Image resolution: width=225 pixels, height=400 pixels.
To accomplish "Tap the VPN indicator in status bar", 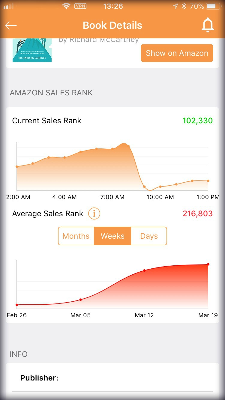I will click(80, 6).
